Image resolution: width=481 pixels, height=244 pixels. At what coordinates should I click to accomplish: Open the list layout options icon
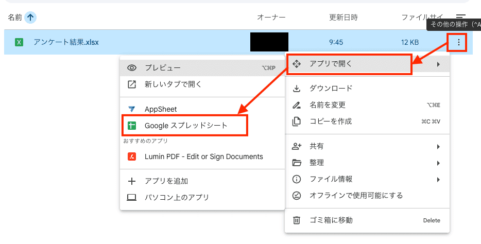(x=461, y=17)
